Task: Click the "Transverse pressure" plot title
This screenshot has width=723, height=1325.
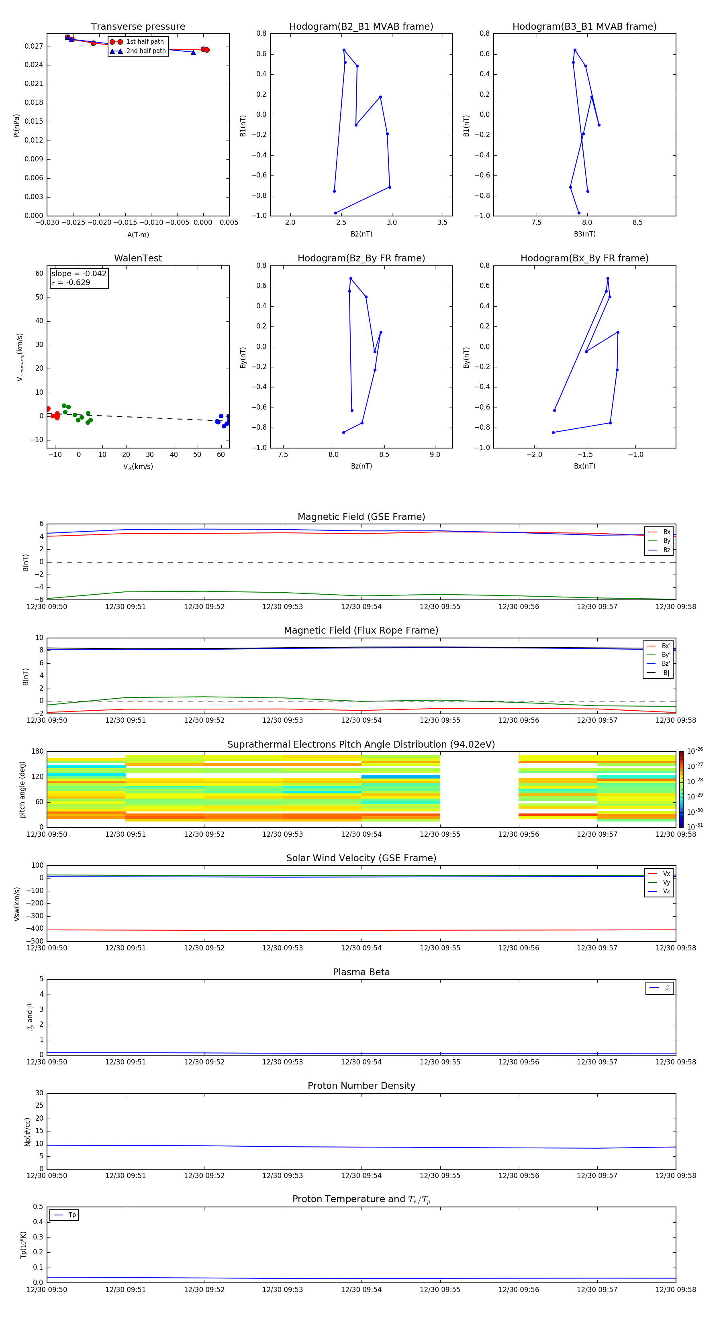Action: pos(138,27)
